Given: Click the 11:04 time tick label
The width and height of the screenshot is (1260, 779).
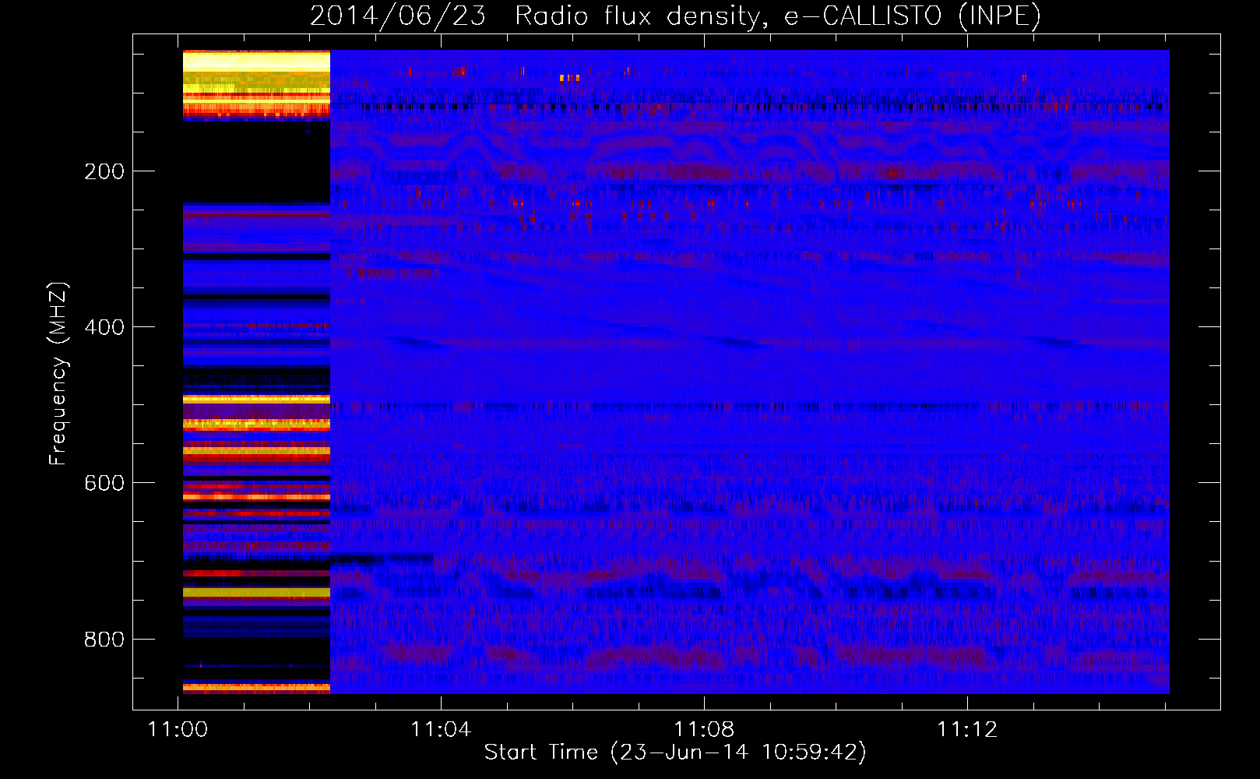Looking at the screenshot, I should click(x=441, y=730).
